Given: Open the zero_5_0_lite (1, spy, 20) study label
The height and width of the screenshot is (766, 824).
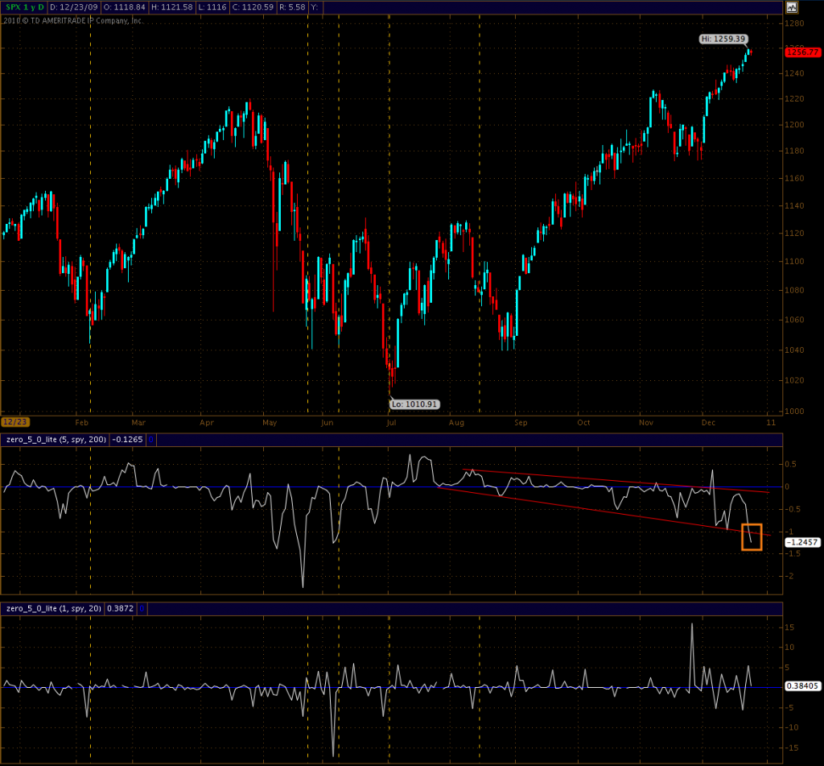Looking at the screenshot, I should 54,608.
